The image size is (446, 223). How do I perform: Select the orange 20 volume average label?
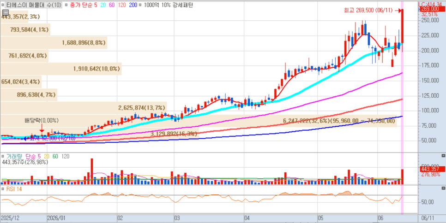click(46, 156)
